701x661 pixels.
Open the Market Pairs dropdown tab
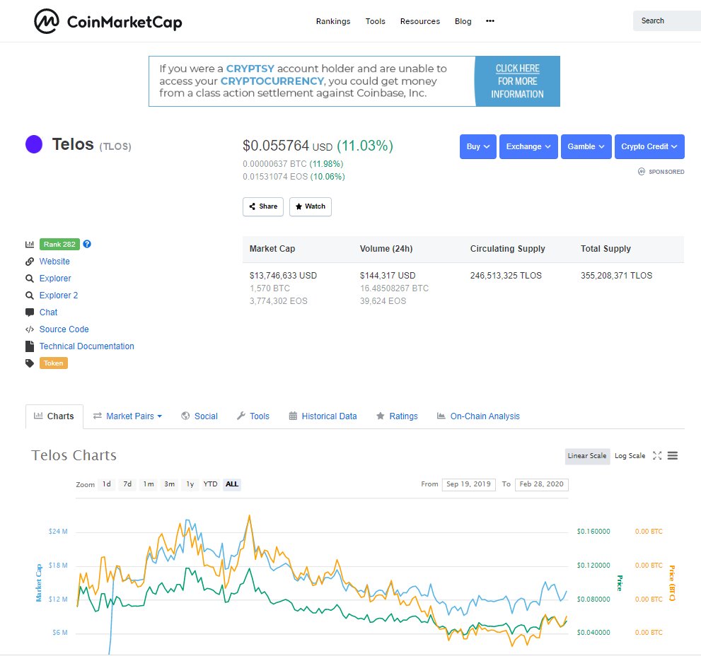128,416
